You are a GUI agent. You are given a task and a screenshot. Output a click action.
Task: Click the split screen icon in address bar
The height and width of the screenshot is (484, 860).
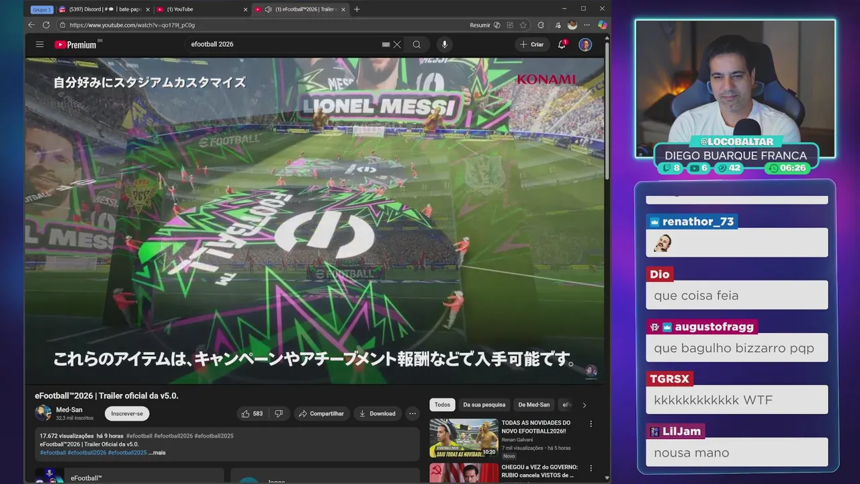click(x=511, y=25)
